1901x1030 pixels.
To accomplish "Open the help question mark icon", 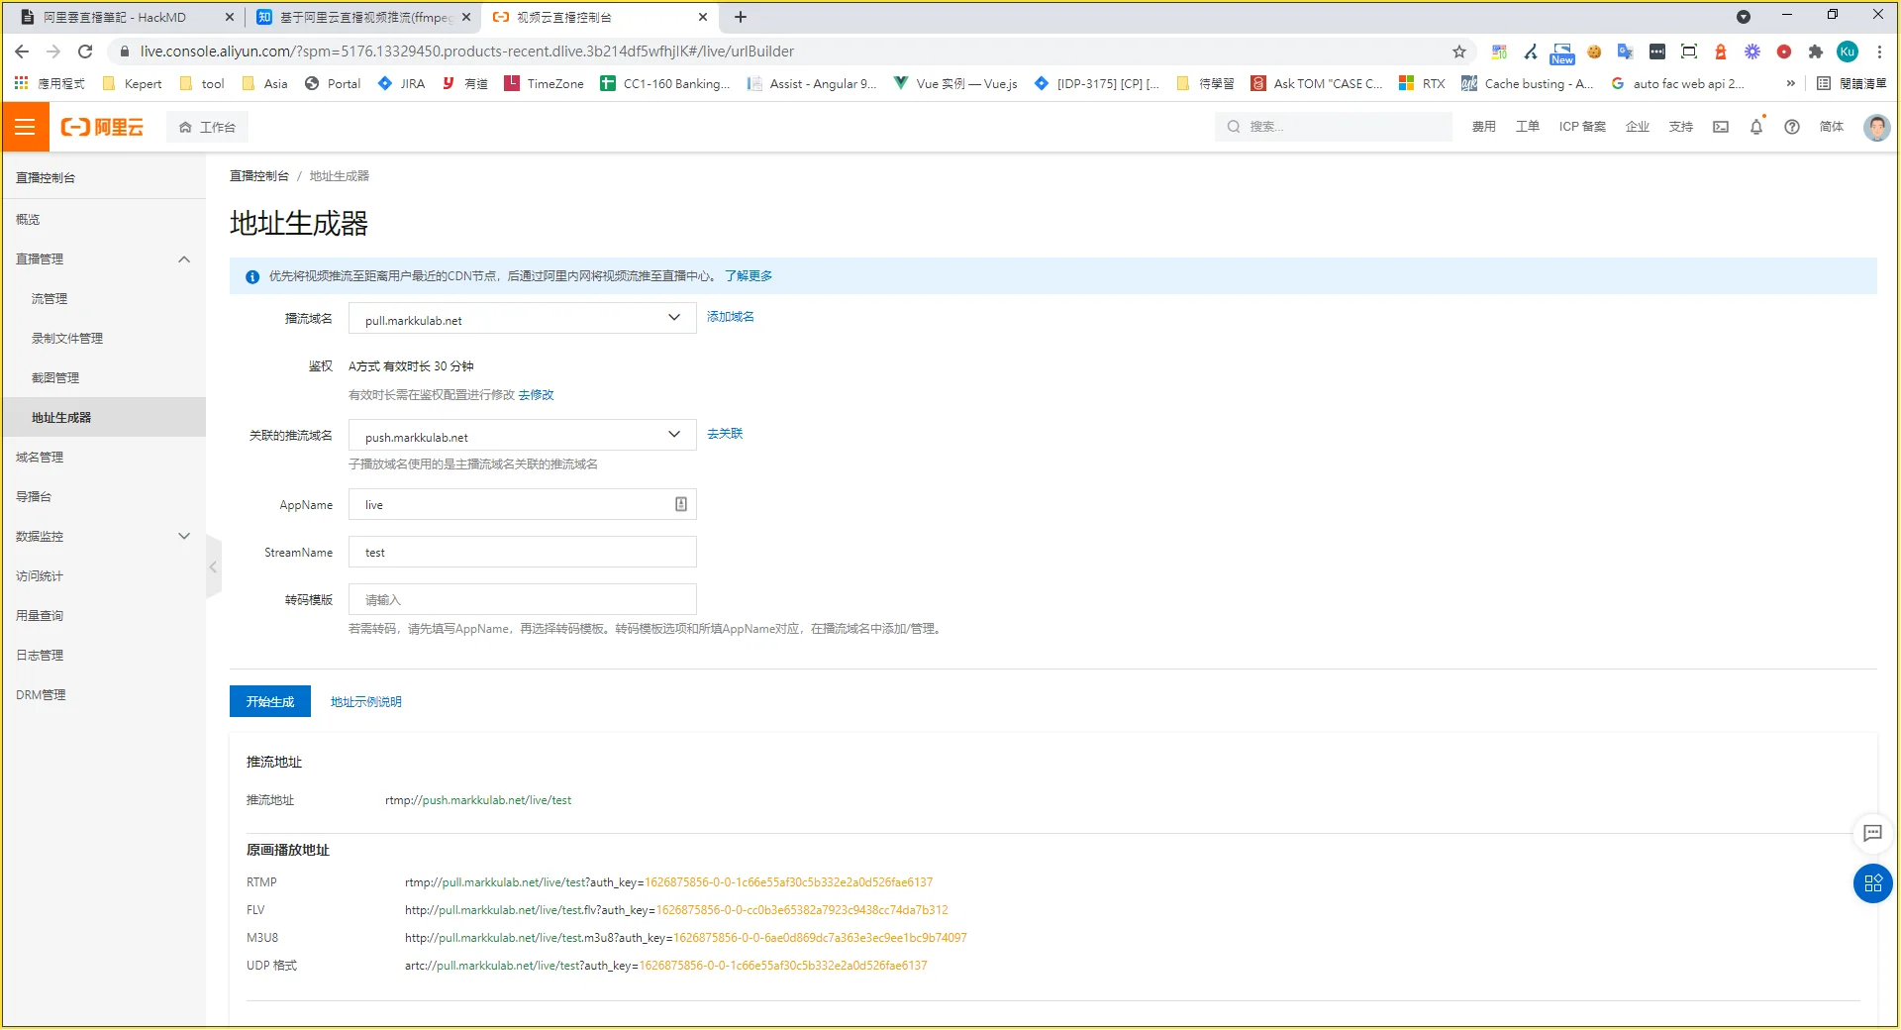I will click(x=1791, y=127).
